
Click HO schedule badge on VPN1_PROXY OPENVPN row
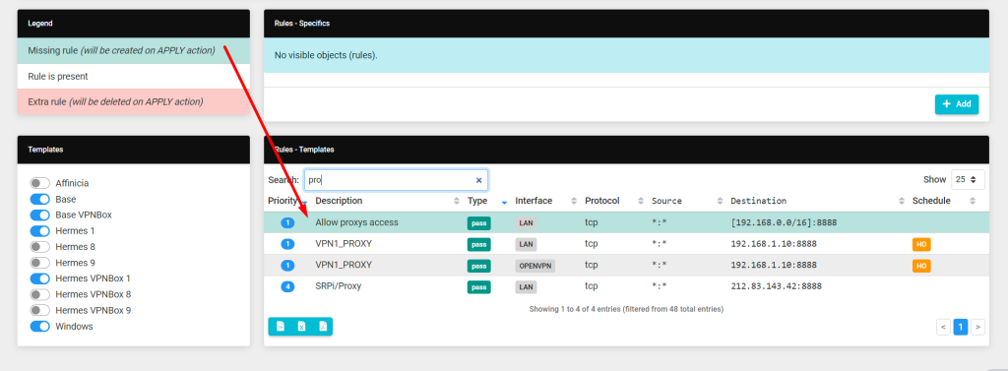[921, 266]
